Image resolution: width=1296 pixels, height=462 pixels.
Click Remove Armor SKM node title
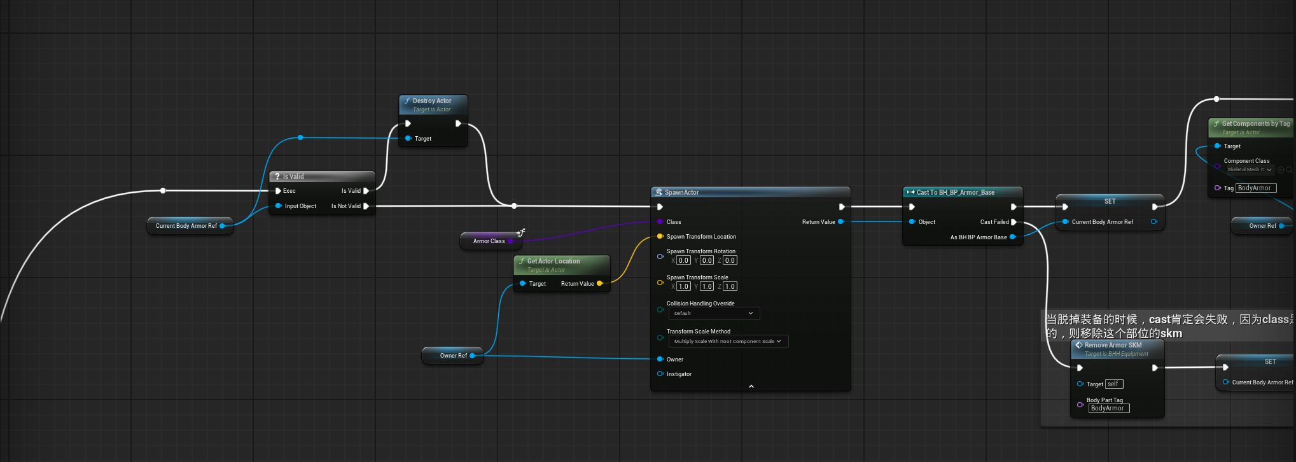pyautogui.click(x=1113, y=345)
